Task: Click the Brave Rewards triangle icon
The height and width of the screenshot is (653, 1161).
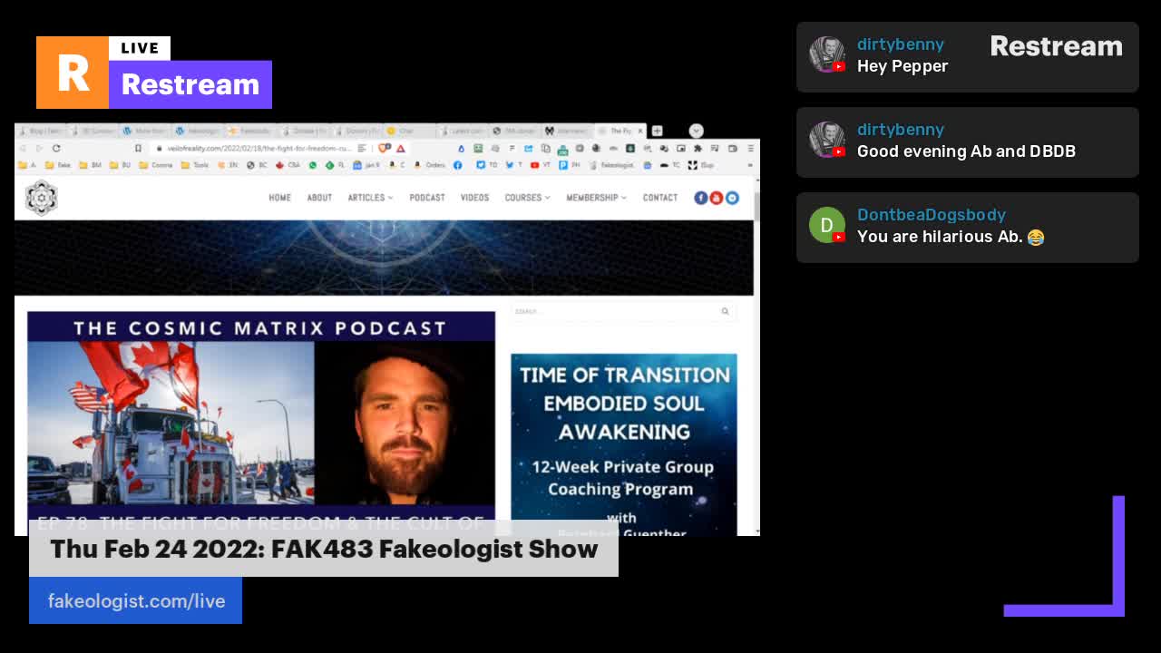Action: 400,149
